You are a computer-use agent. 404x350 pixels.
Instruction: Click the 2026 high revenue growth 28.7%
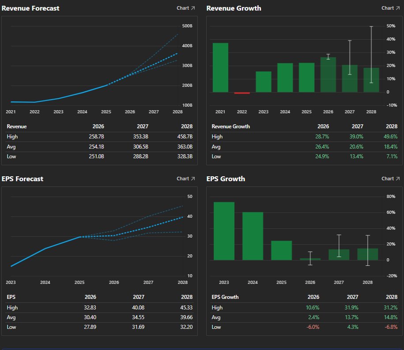322,137
